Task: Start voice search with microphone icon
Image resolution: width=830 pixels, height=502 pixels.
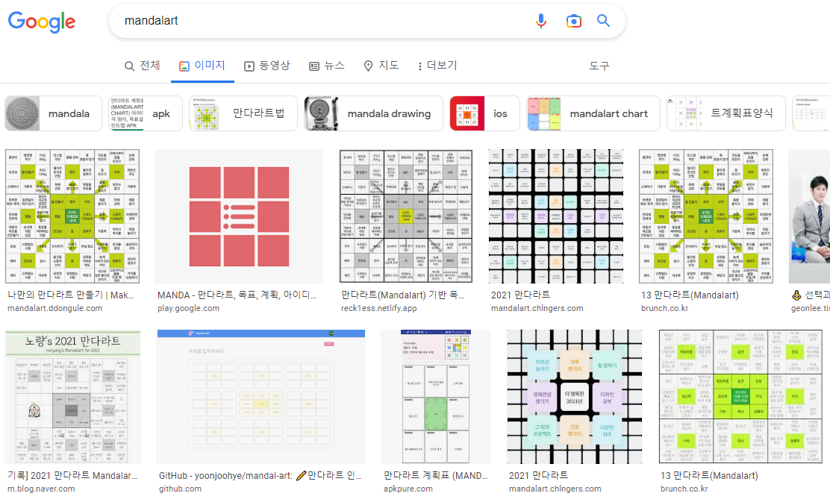Action: (540, 21)
